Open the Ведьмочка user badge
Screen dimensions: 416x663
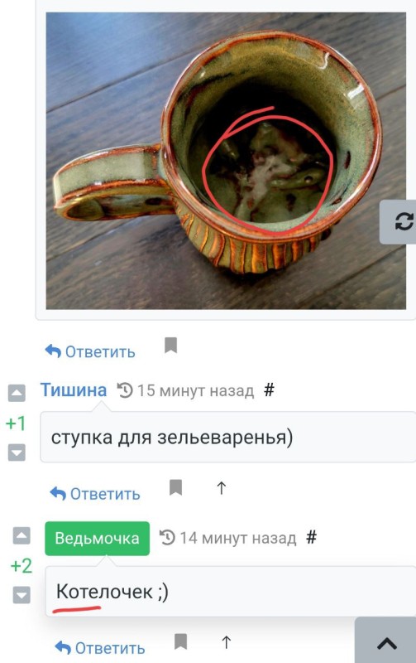97,538
